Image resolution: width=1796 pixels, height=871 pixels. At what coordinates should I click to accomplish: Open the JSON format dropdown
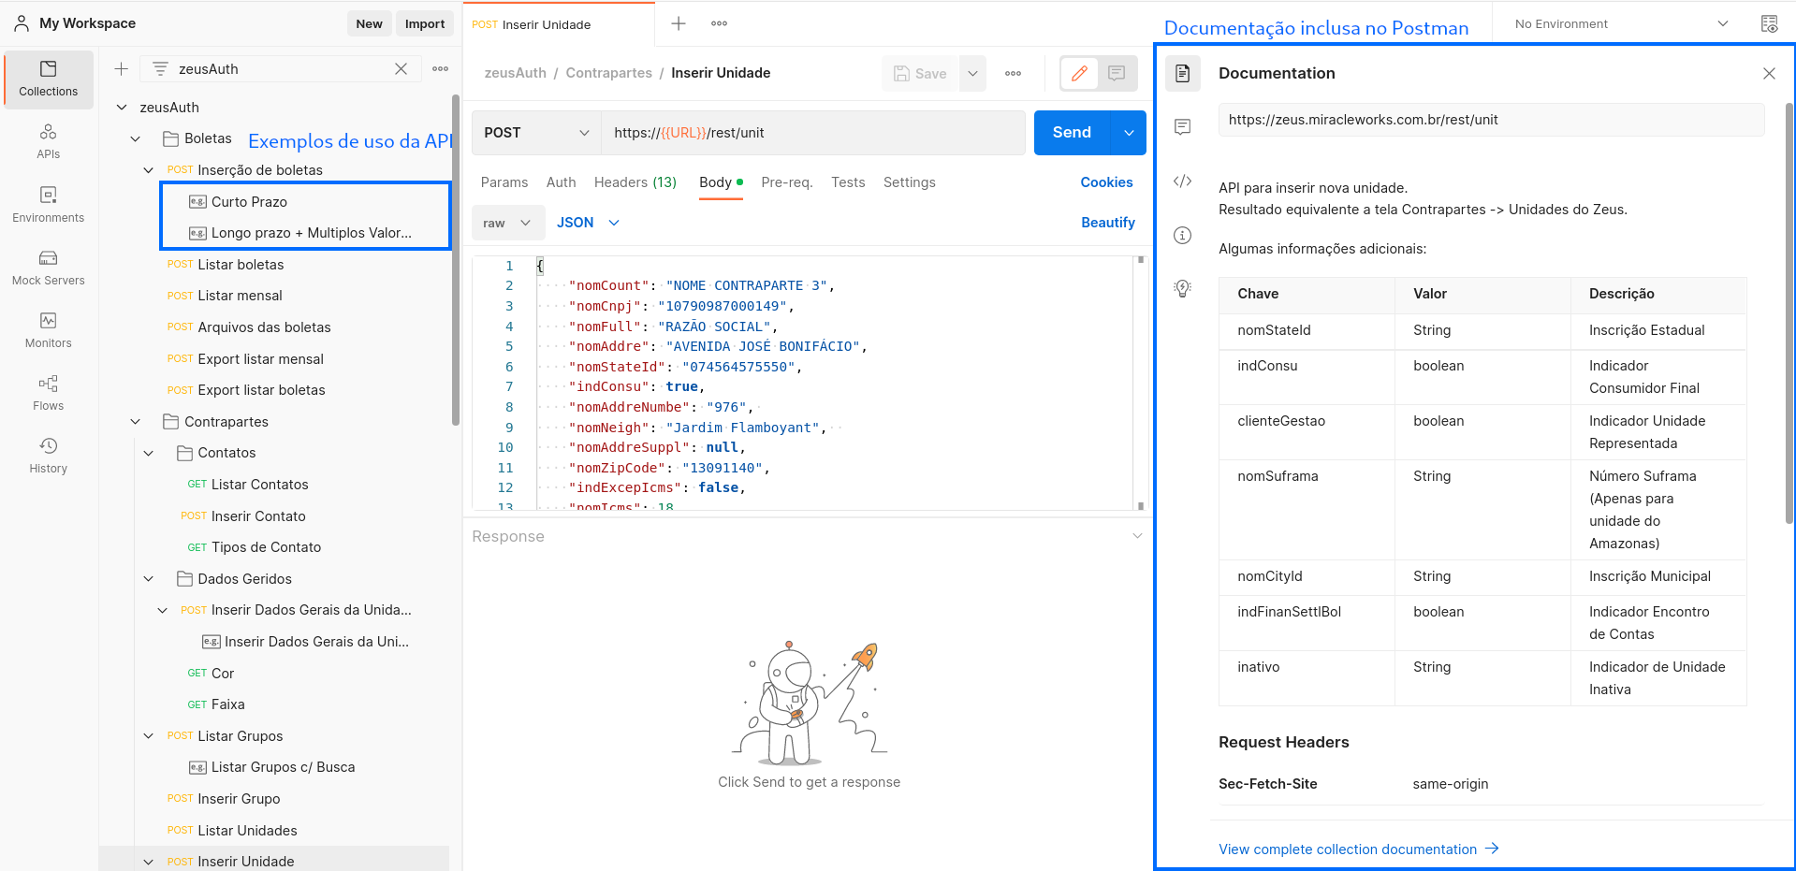click(x=588, y=223)
